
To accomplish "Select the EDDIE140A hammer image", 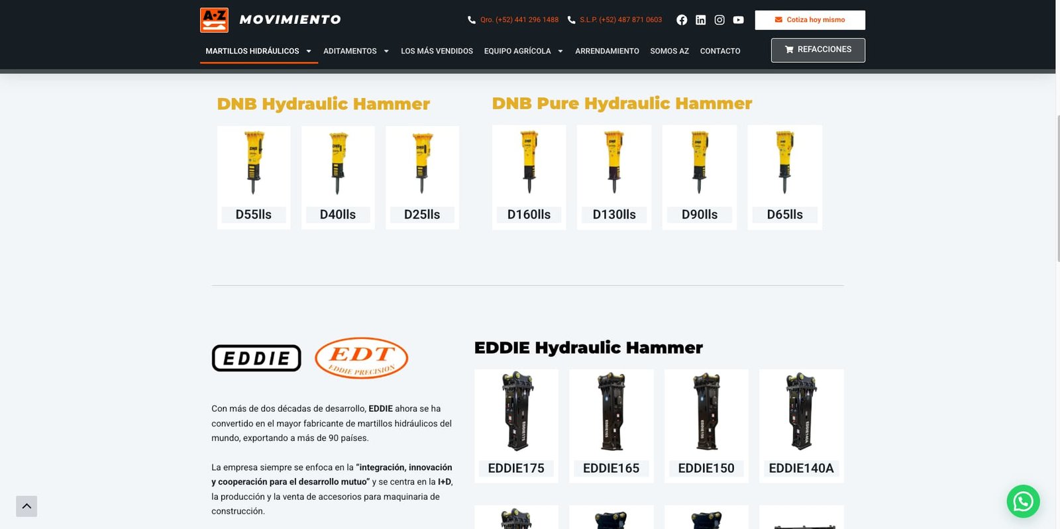I will click(801, 411).
